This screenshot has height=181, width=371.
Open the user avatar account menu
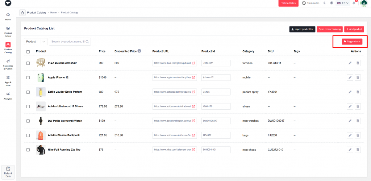364,3
